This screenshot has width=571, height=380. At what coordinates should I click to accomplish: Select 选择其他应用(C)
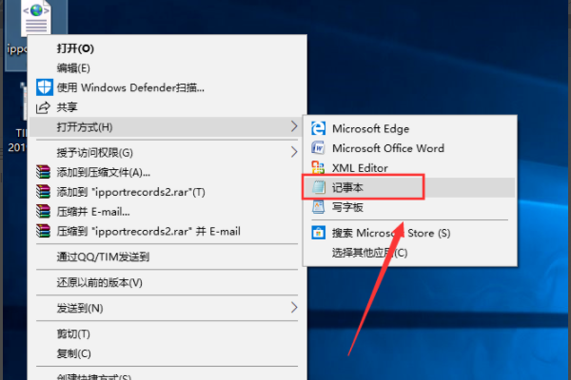(410, 253)
